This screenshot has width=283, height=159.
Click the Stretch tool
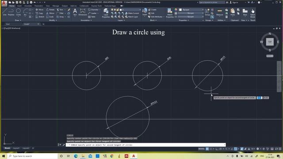click(x=40, y=17)
